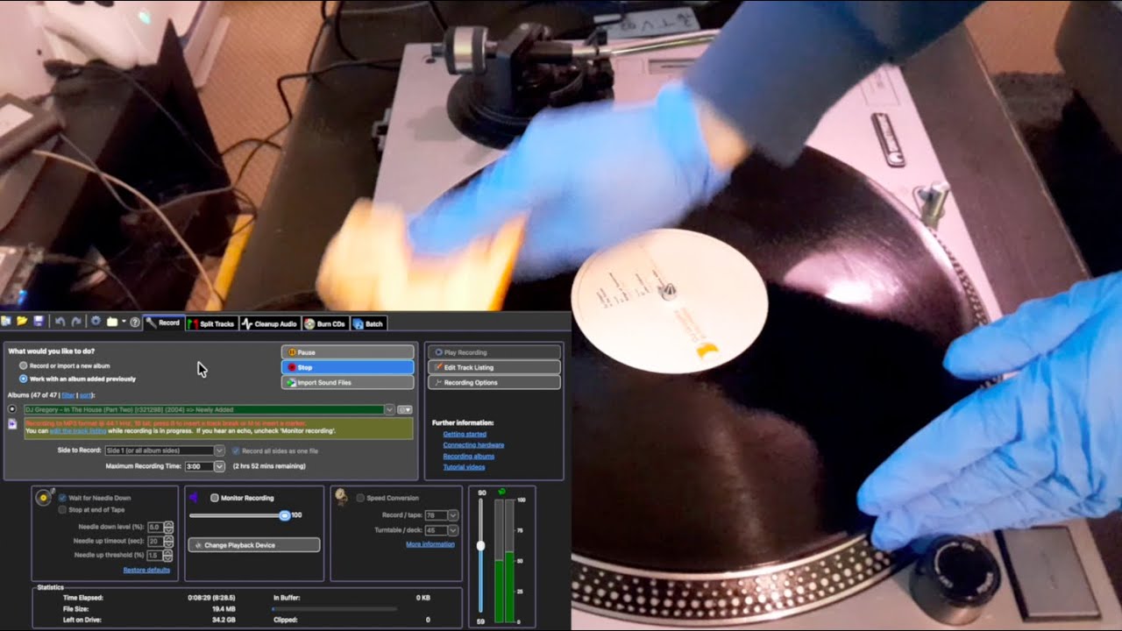Screen dimensions: 1122x631
Task: Enable the Speed Conversion checkbox
Action: point(360,498)
